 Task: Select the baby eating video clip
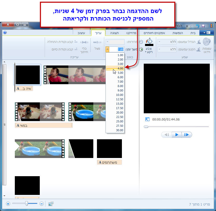point(74,75)
